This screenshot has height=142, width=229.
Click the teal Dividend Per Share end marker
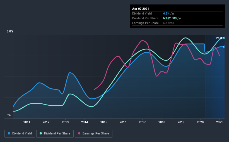tap(224, 38)
